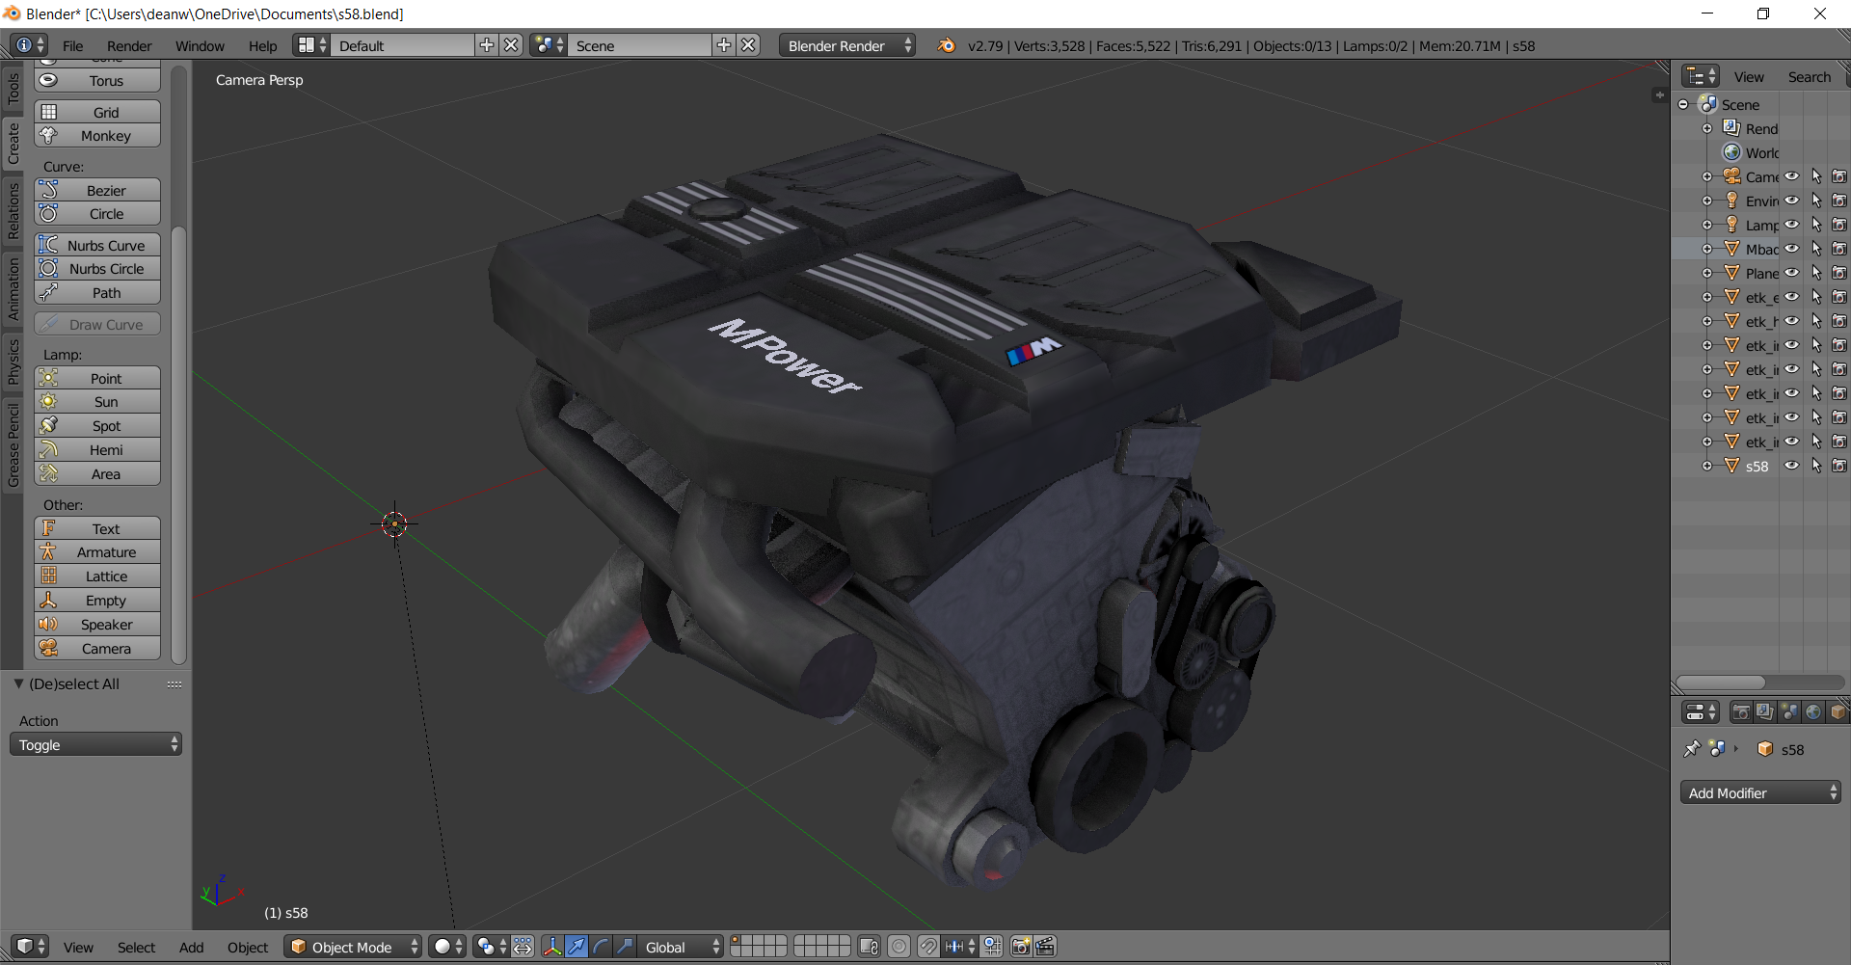Viewport: 1851px width, 965px height.
Task: Click the Default screen layout name field
Action: point(402,45)
